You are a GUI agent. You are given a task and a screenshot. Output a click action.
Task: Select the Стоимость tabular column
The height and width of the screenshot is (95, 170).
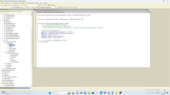pos(13,60)
